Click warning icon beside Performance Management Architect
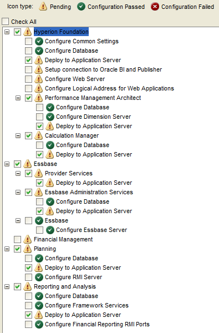219x333 pixels. (x=39, y=98)
